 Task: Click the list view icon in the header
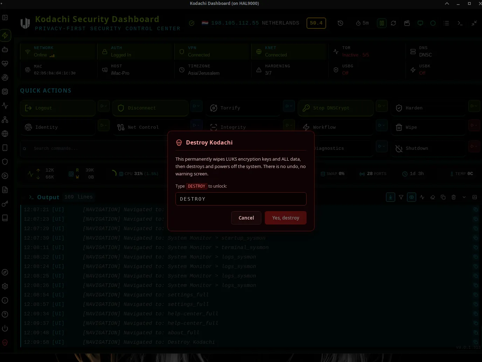tap(446, 23)
